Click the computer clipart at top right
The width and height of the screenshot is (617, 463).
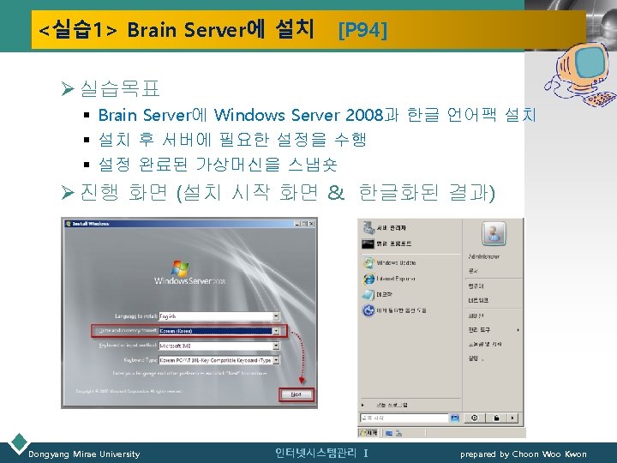[x=580, y=75]
